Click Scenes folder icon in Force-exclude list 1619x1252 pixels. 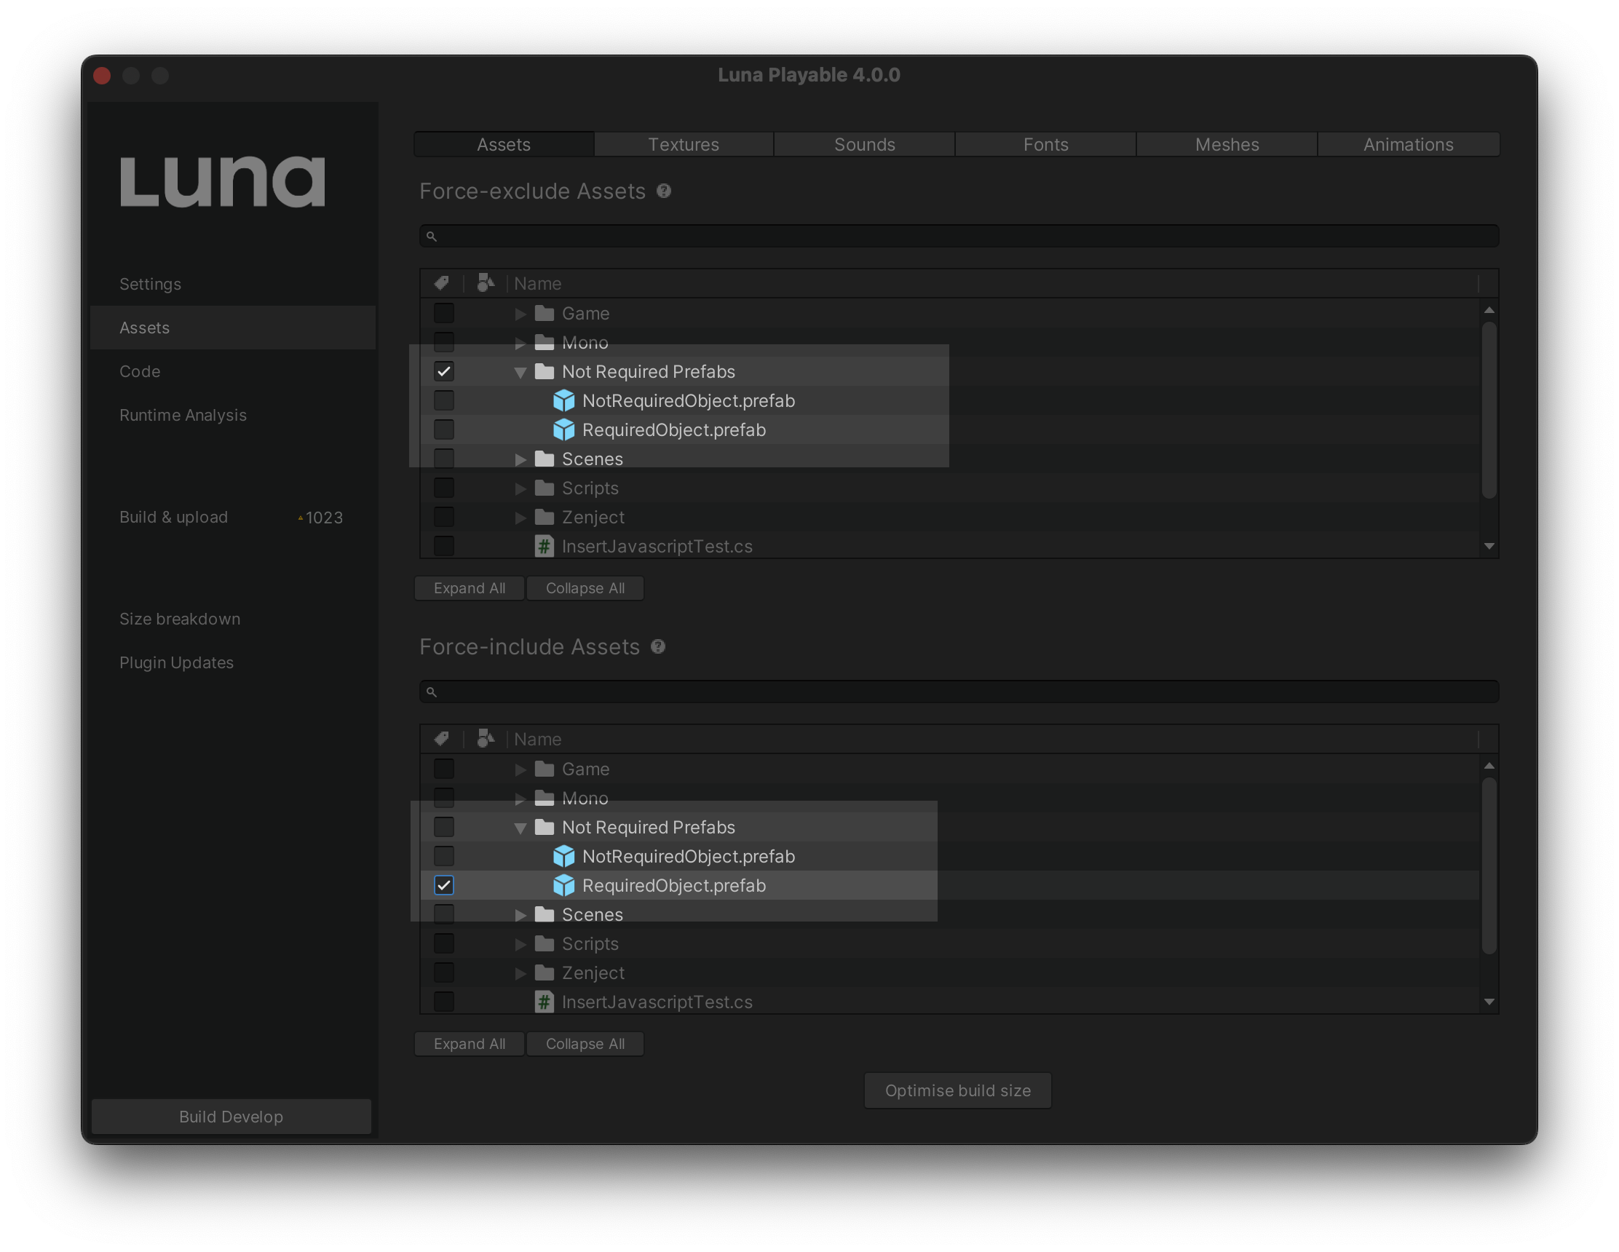click(545, 458)
